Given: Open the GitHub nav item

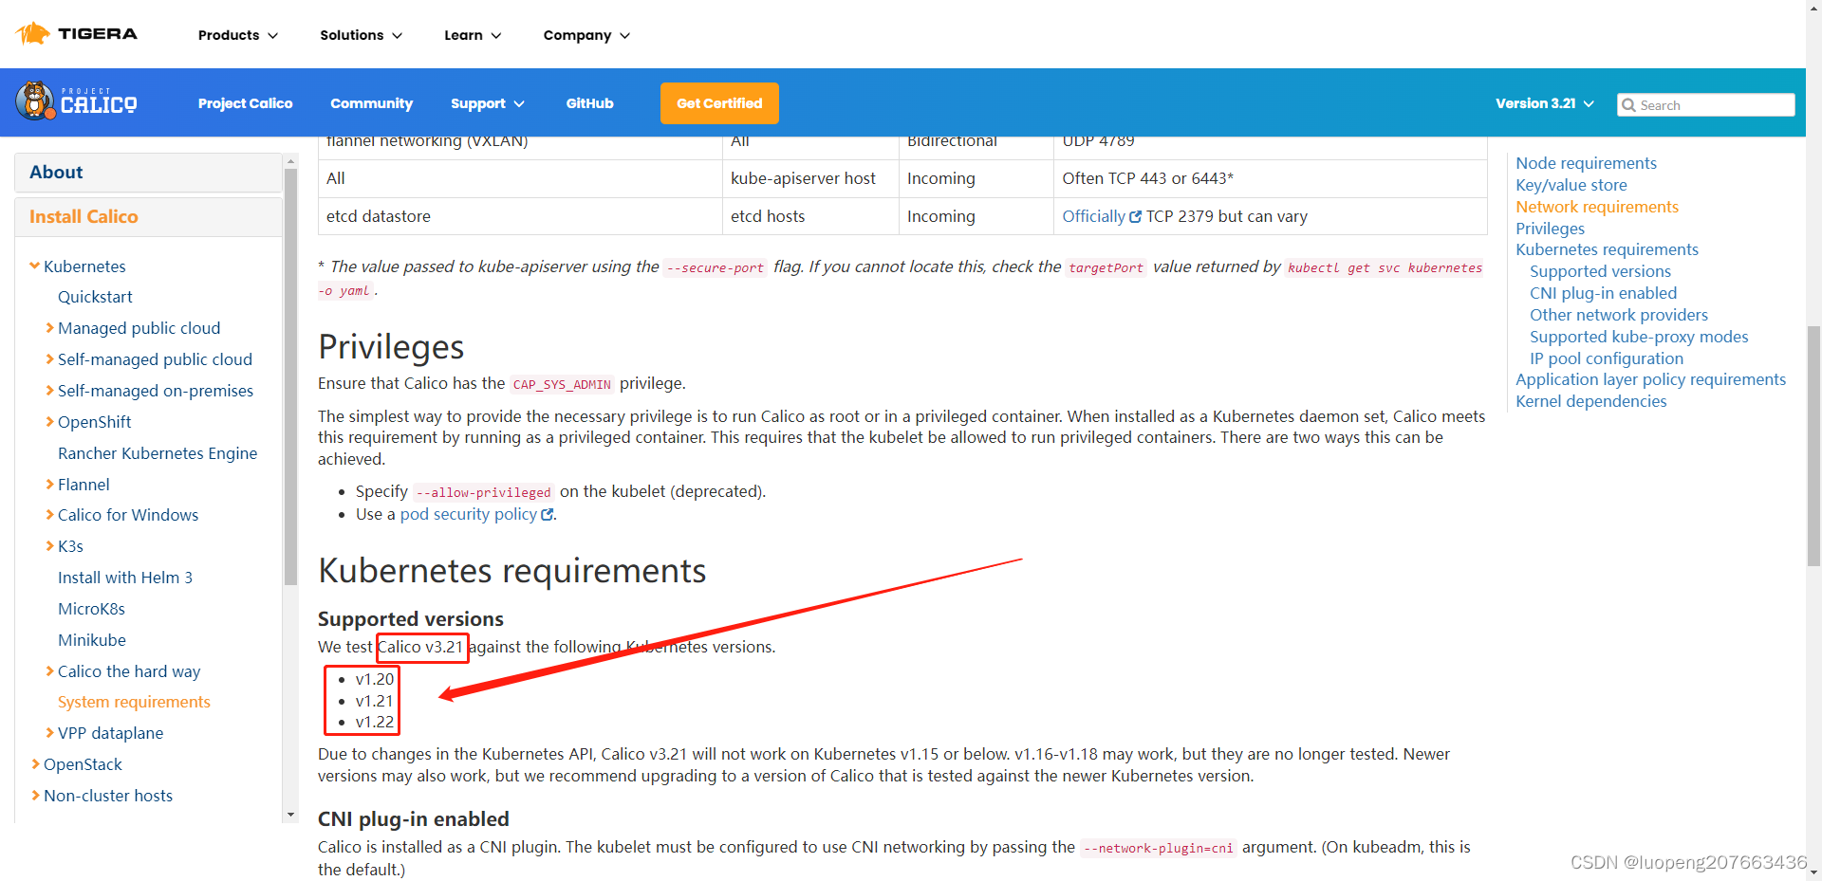Looking at the screenshot, I should 589,103.
